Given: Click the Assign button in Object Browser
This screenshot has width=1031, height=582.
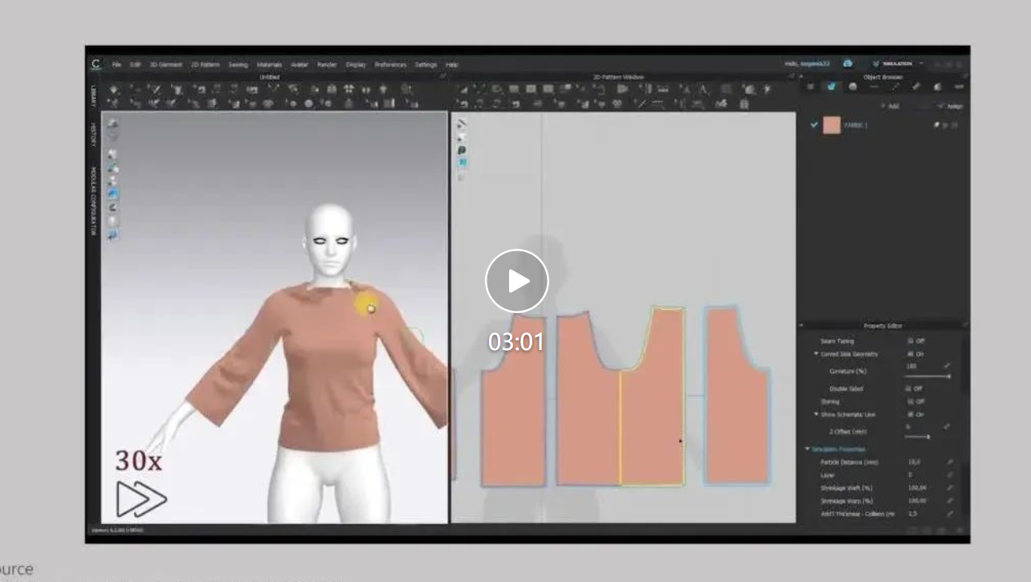Looking at the screenshot, I should [952, 106].
